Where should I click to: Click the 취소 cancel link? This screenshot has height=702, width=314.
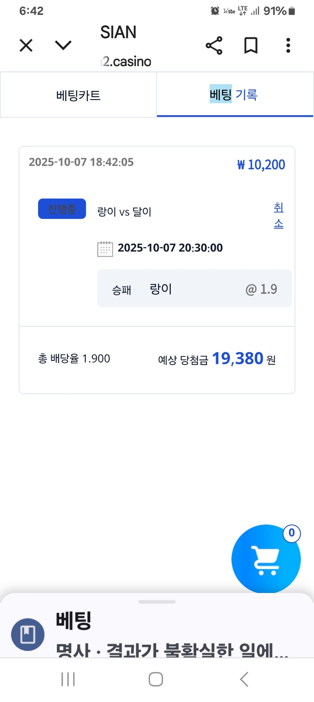point(279,215)
